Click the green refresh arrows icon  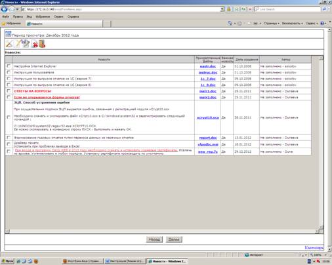[243, 9]
